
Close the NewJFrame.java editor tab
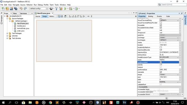click(x=52, y=13)
